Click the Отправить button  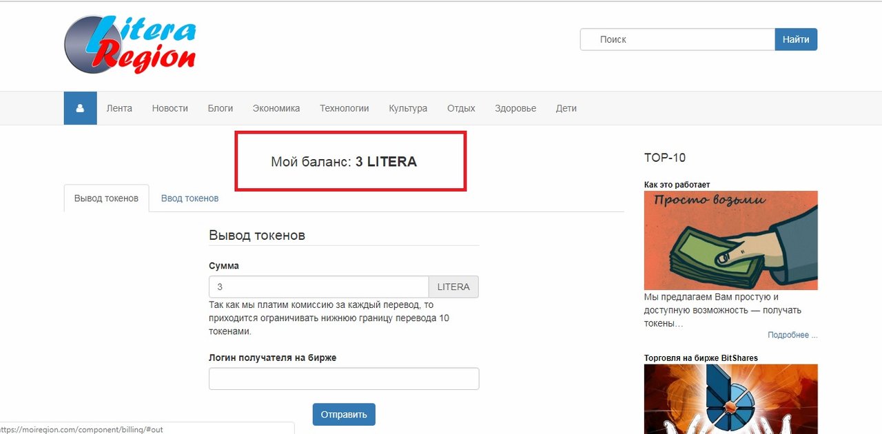pos(344,415)
